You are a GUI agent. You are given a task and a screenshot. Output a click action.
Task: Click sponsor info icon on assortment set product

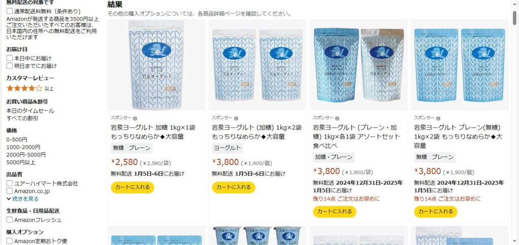(x=337, y=118)
